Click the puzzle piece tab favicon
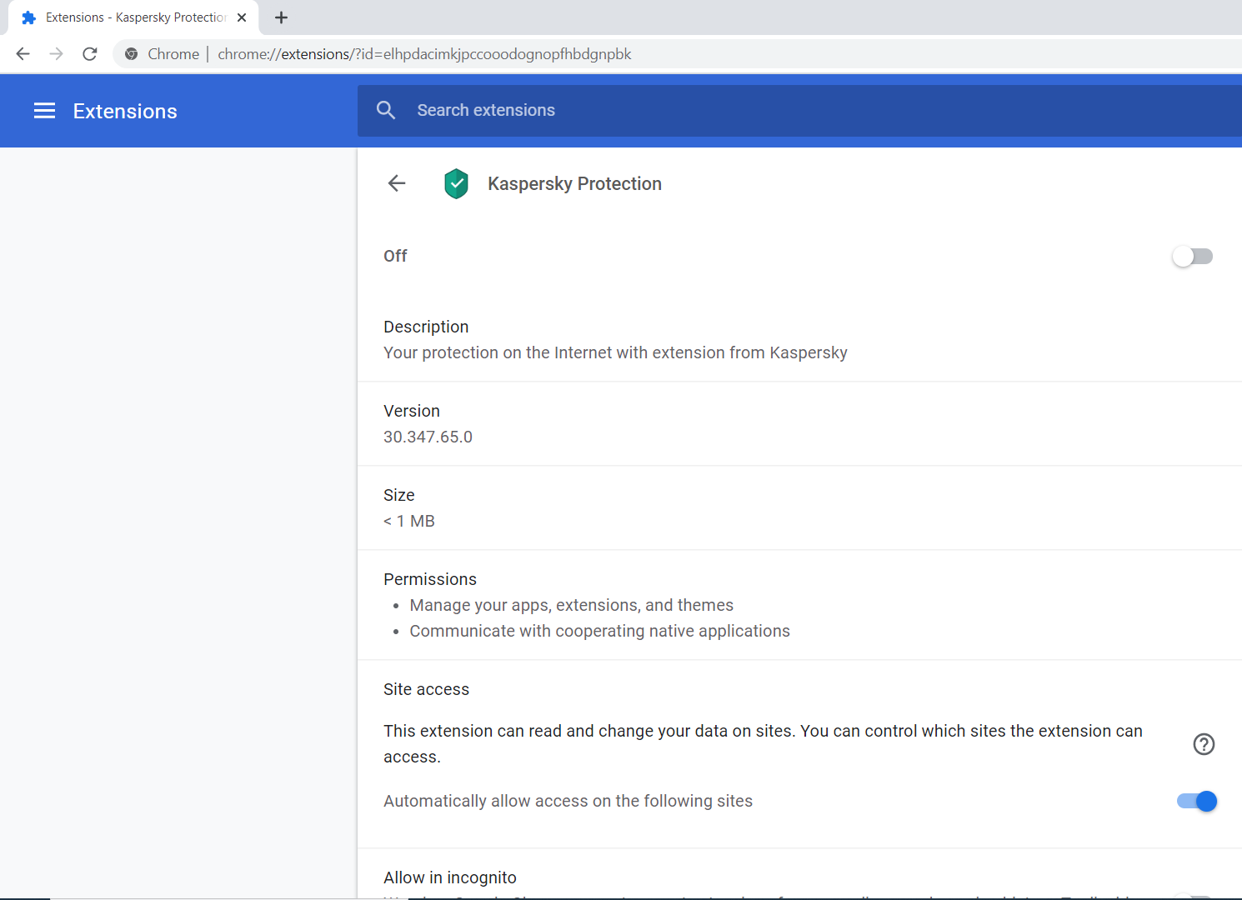This screenshot has height=900, width=1242. coord(28,17)
